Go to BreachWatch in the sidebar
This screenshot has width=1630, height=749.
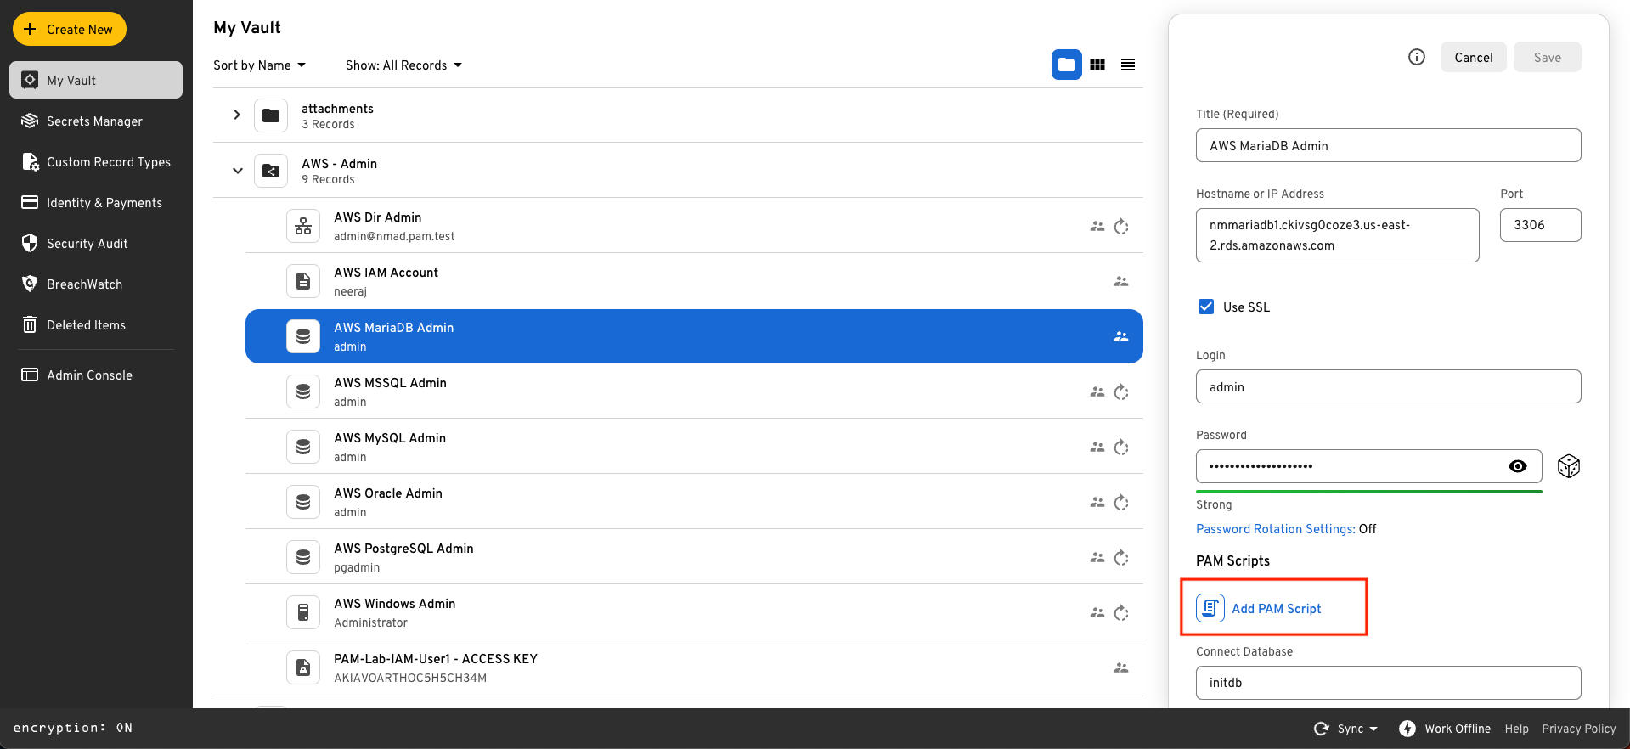point(84,284)
